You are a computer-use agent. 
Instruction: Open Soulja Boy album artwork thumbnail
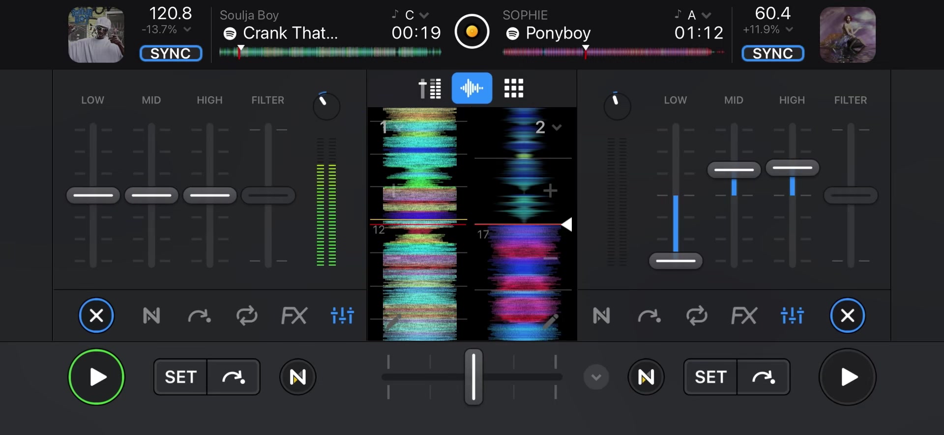[x=96, y=35]
